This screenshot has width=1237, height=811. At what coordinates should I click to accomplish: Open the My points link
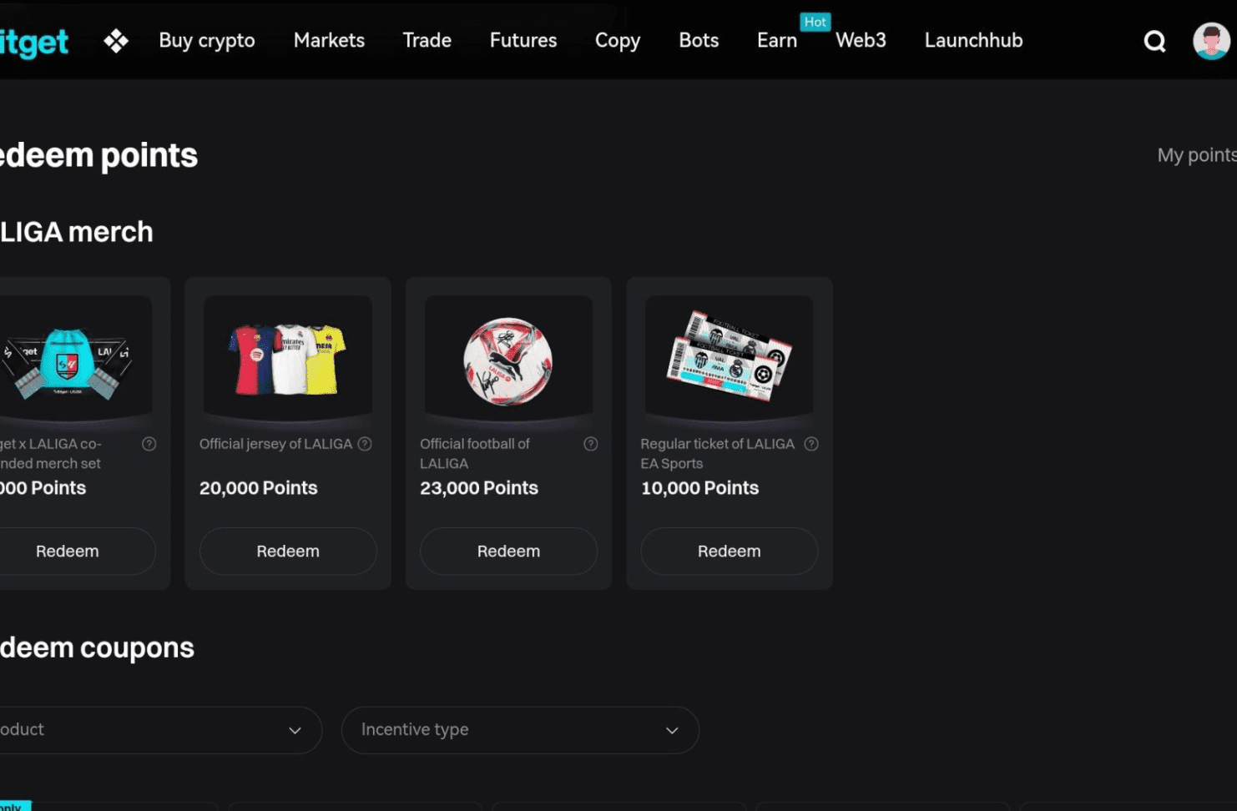tap(1195, 155)
